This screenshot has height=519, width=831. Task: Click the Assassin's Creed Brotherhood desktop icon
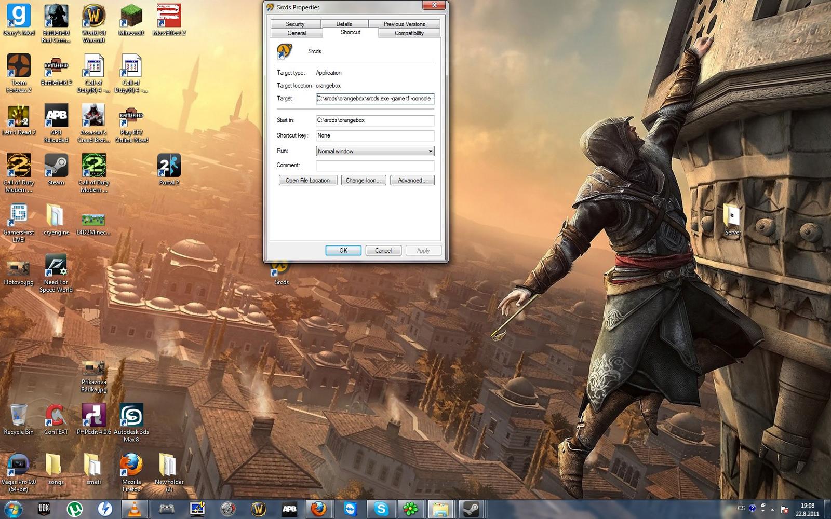click(x=93, y=123)
